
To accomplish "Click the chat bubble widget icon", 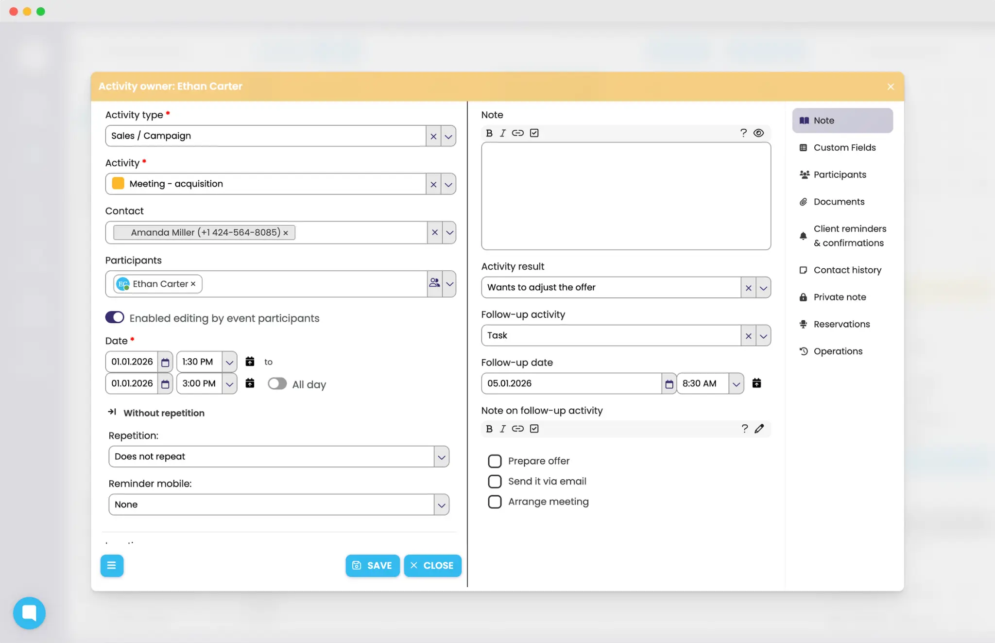I will pyautogui.click(x=29, y=613).
